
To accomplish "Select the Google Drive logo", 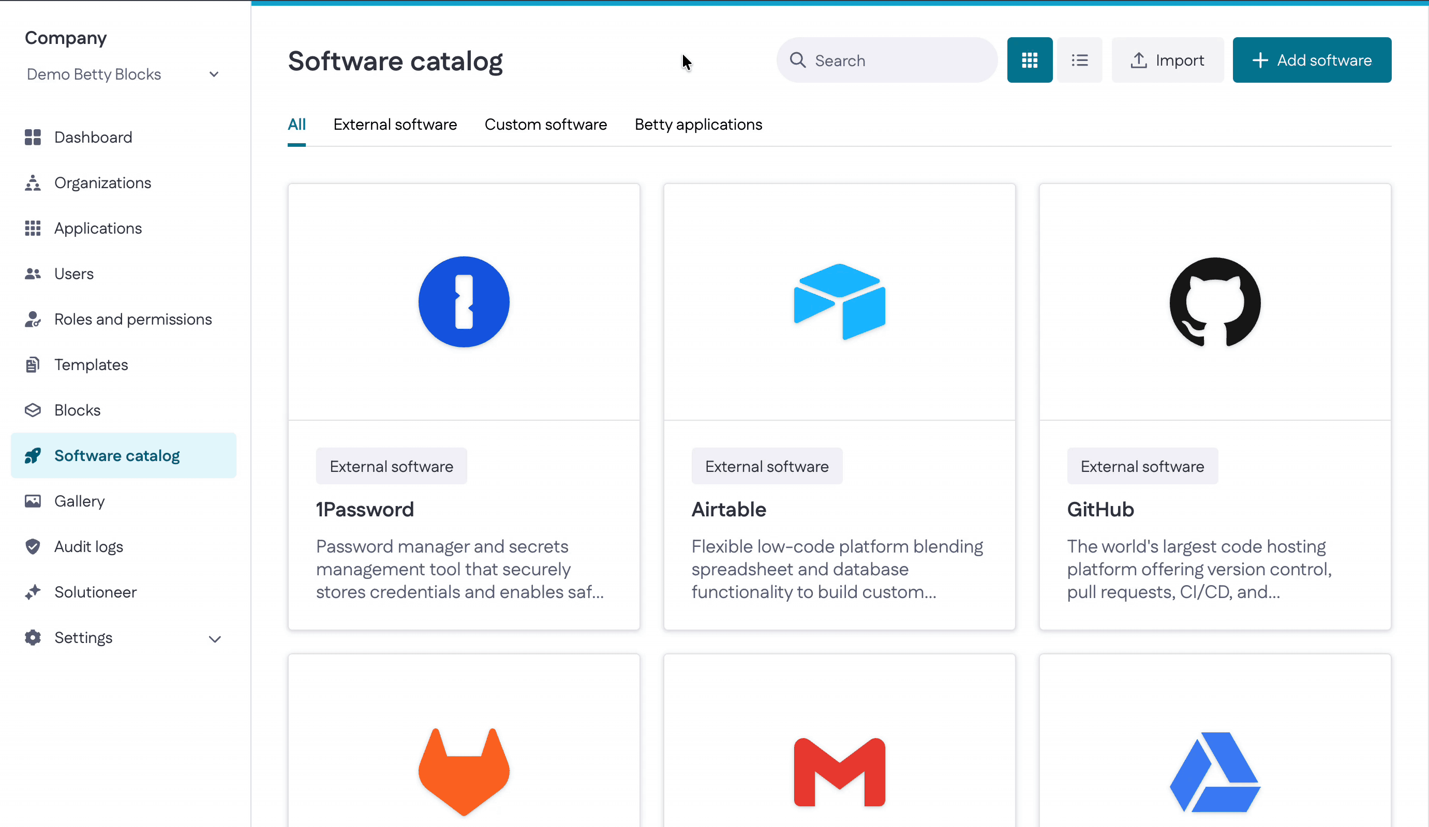I will tap(1215, 772).
